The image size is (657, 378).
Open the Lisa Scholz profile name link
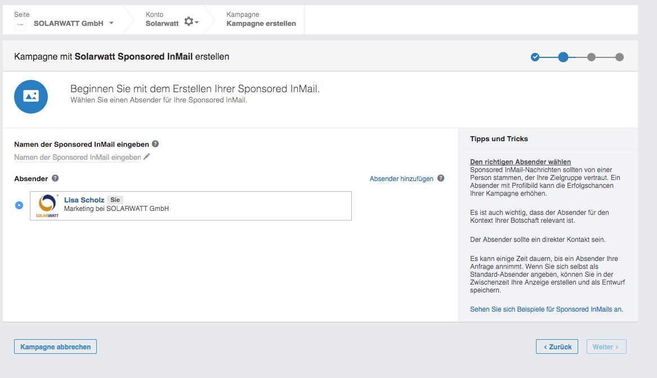[84, 200]
